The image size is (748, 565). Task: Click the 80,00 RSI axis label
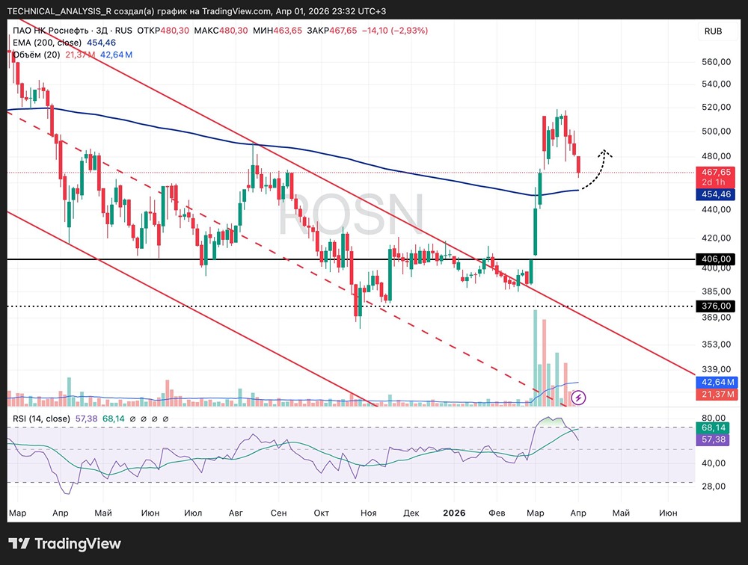714,418
